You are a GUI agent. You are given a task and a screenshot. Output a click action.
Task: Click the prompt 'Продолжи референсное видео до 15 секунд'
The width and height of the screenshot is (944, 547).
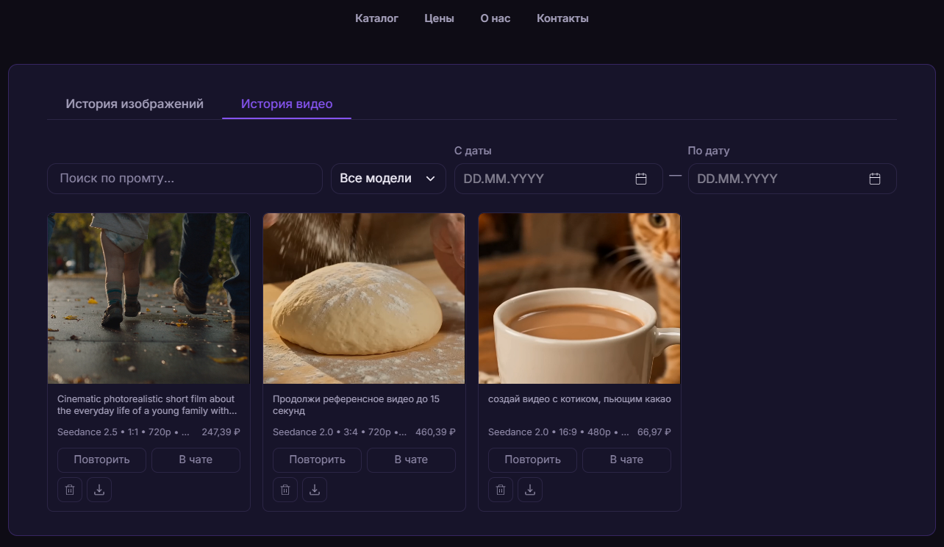coord(356,405)
